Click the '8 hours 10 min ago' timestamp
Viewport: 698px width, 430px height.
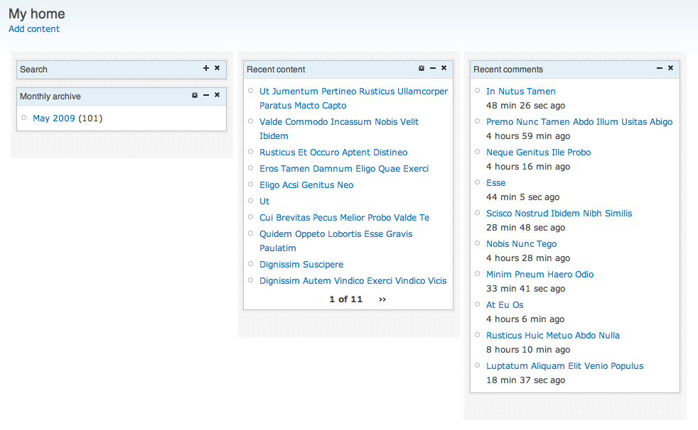click(528, 350)
